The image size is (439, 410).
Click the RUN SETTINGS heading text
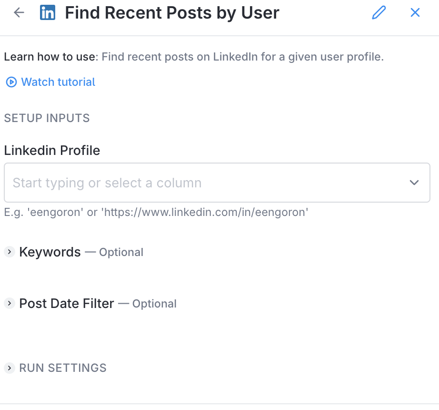[x=63, y=368]
